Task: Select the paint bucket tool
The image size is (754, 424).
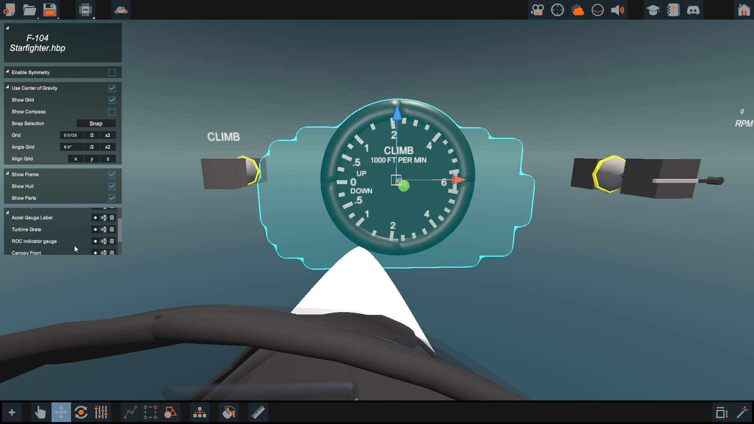Action: 229,412
